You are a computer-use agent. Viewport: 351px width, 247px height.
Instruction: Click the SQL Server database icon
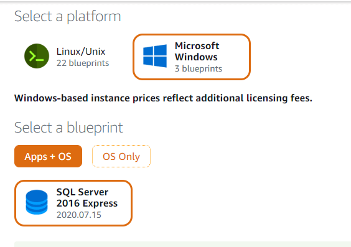pyautogui.click(x=37, y=202)
